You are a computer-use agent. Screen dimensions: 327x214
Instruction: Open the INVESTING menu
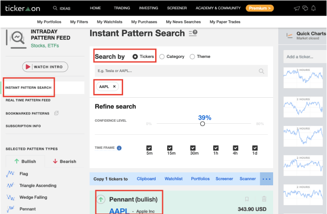(x=149, y=8)
